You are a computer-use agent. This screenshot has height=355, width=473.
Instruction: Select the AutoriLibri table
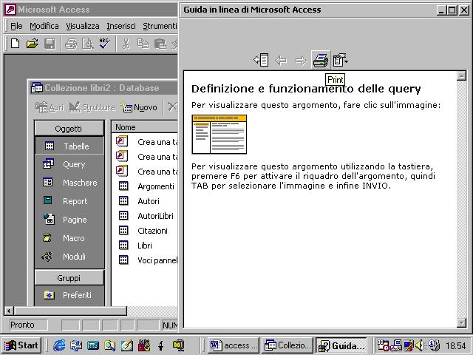[x=147, y=216]
